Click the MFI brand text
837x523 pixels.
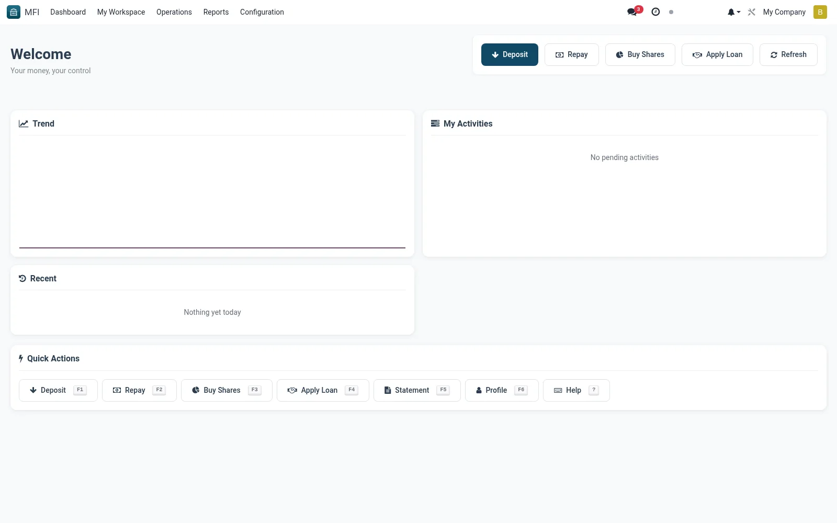pyautogui.click(x=32, y=12)
